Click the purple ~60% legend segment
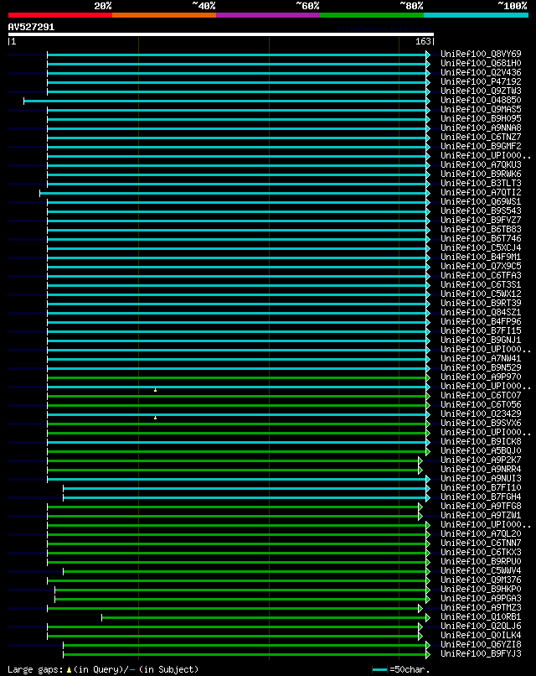The image size is (536, 676). coord(268,15)
